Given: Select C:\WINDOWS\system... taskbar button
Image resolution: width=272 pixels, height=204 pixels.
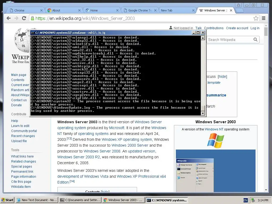Looking at the screenshot, I should pos(167,200).
